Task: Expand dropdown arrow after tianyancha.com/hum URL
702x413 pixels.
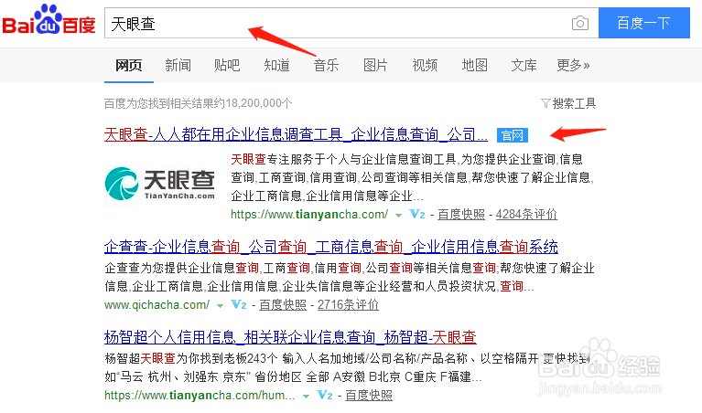Action: click(x=306, y=396)
